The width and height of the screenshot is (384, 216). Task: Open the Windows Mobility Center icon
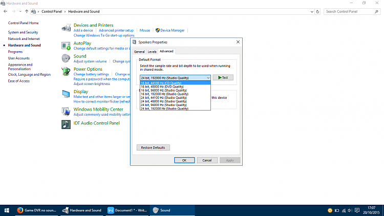[66, 112]
